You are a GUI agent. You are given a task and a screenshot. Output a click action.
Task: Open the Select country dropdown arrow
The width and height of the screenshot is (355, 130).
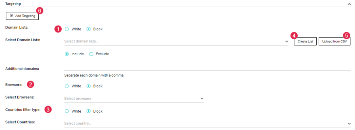click(349, 124)
